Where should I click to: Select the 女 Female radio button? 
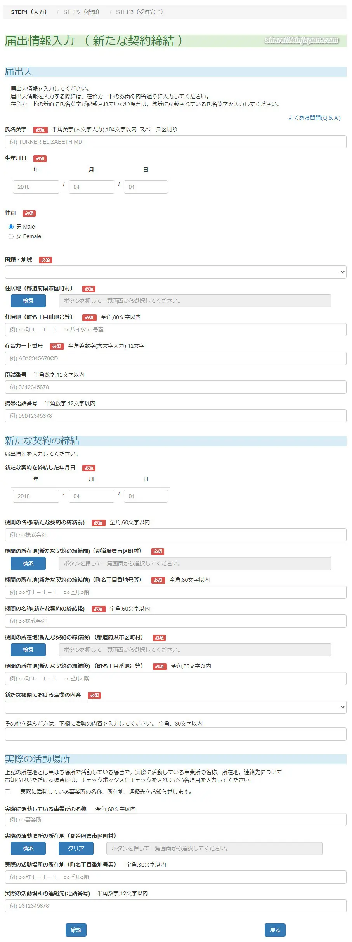[11, 236]
